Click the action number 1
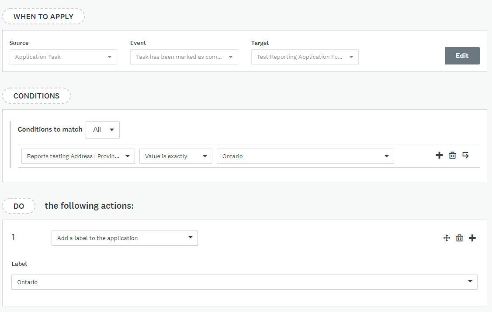The height and width of the screenshot is (312, 492). point(13,237)
